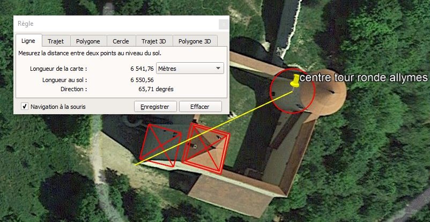Switch to the Trajet tab
Image resolution: width=430 pixels, height=222 pixels.
(56, 41)
